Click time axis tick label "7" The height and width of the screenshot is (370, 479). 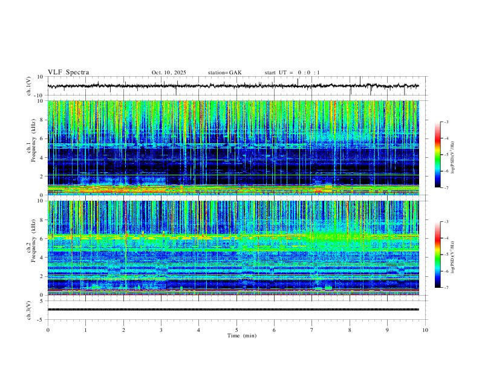click(312, 330)
